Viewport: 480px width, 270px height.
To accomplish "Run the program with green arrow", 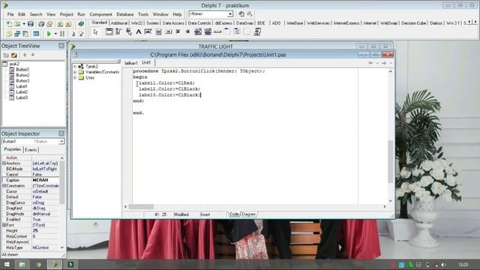I will (x=49, y=34).
